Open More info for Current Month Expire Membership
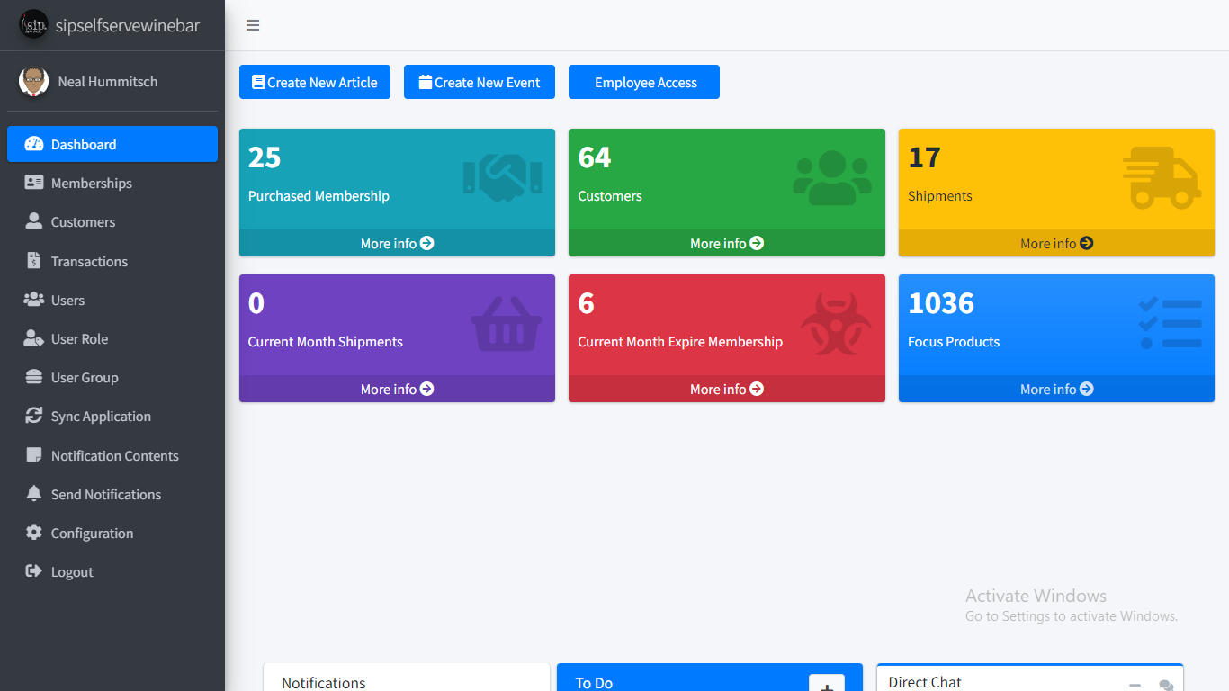Viewport: 1229px width, 691px height. click(726, 389)
